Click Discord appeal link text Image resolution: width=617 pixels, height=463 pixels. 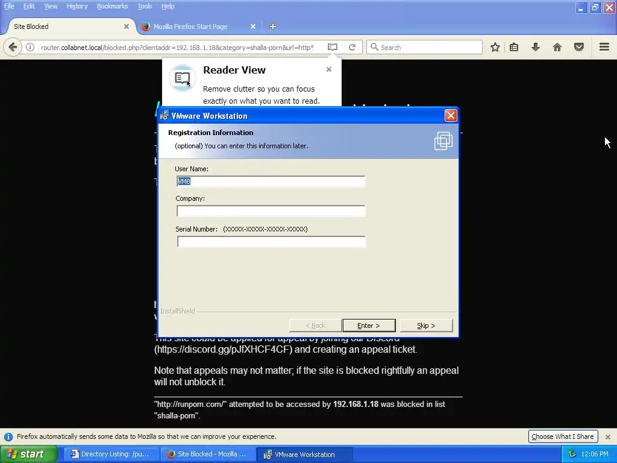(224, 349)
